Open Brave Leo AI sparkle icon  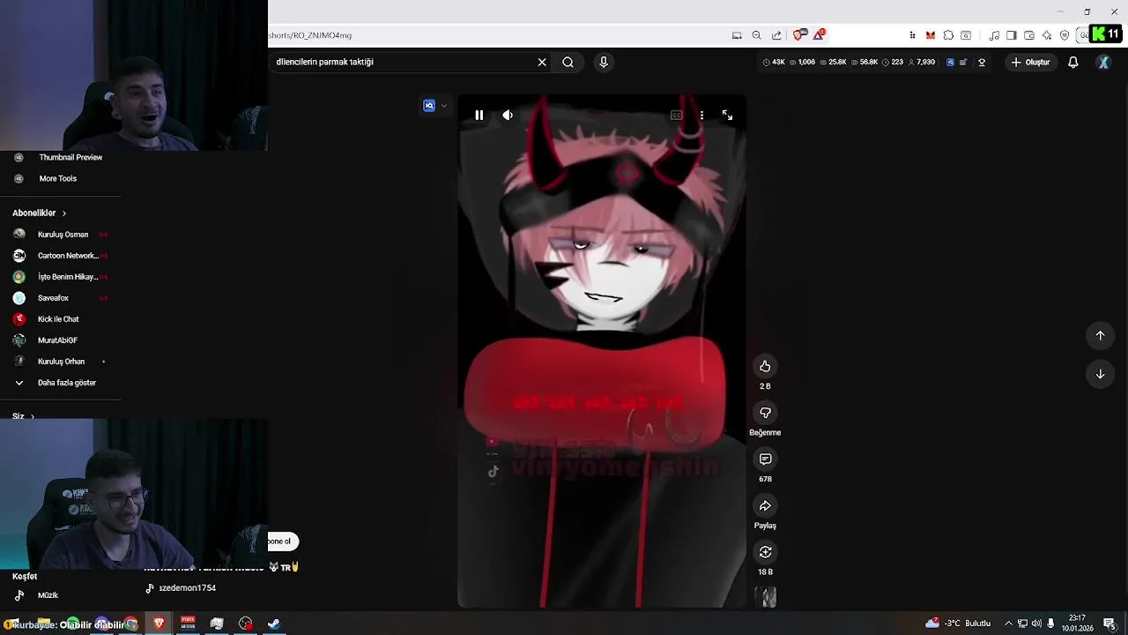click(x=1047, y=35)
